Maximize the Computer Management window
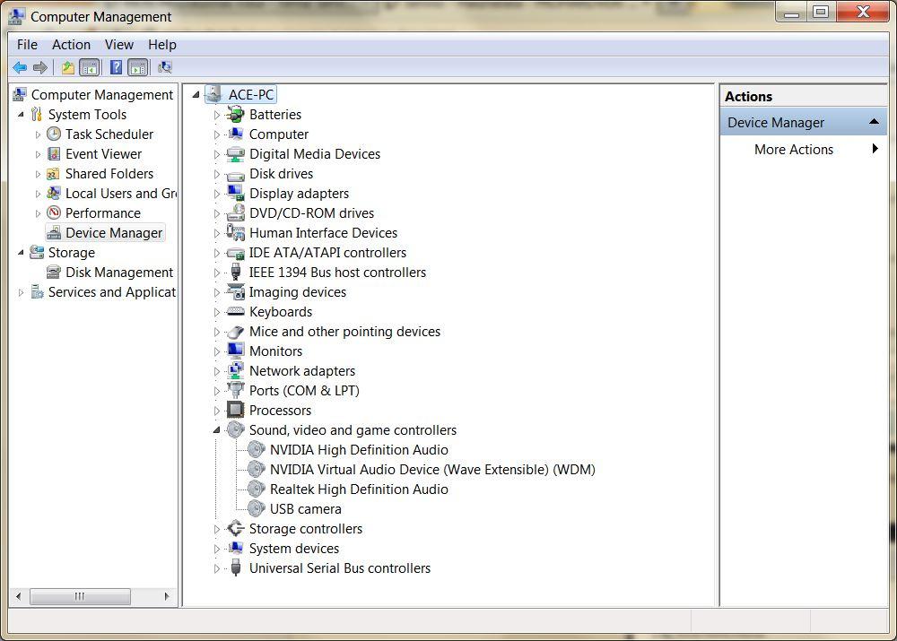The height and width of the screenshot is (641, 897). tap(821, 13)
